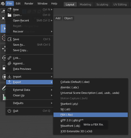The width and height of the screenshot is (131, 138).
Task: Expand the Recover submenu arrow
Action: [x=52, y=31]
